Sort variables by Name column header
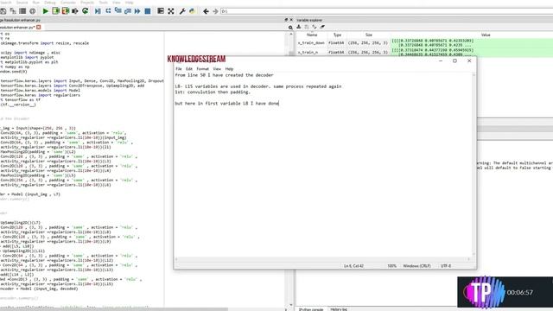Screen dimensions: 553x311 tap(312, 35)
